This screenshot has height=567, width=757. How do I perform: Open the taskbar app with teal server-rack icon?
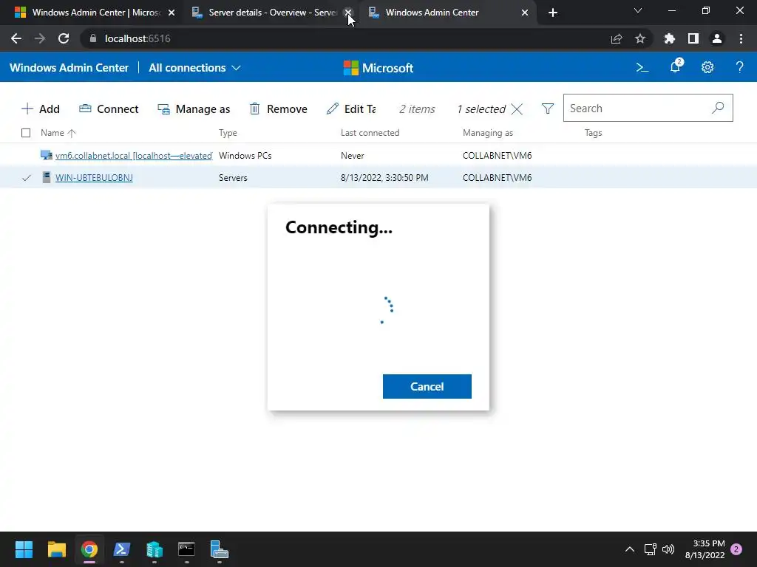(155, 549)
